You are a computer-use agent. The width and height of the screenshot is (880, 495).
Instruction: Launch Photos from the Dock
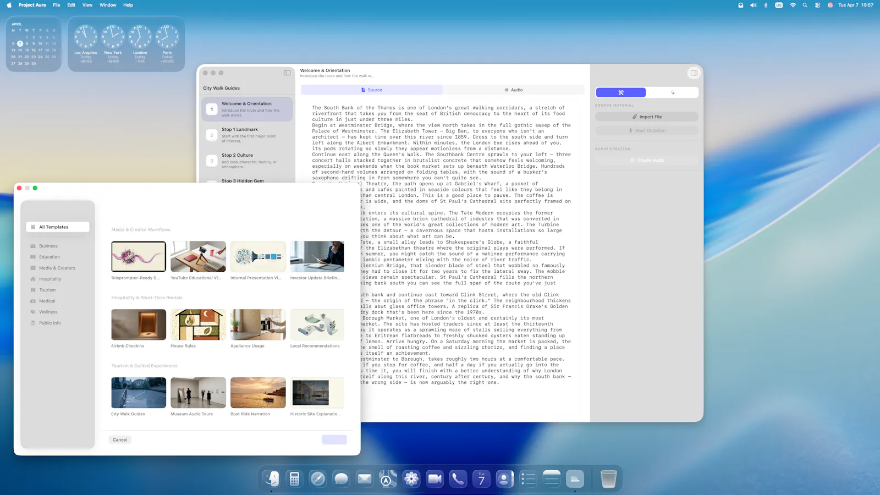pyautogui.click(x=411, y=479)
